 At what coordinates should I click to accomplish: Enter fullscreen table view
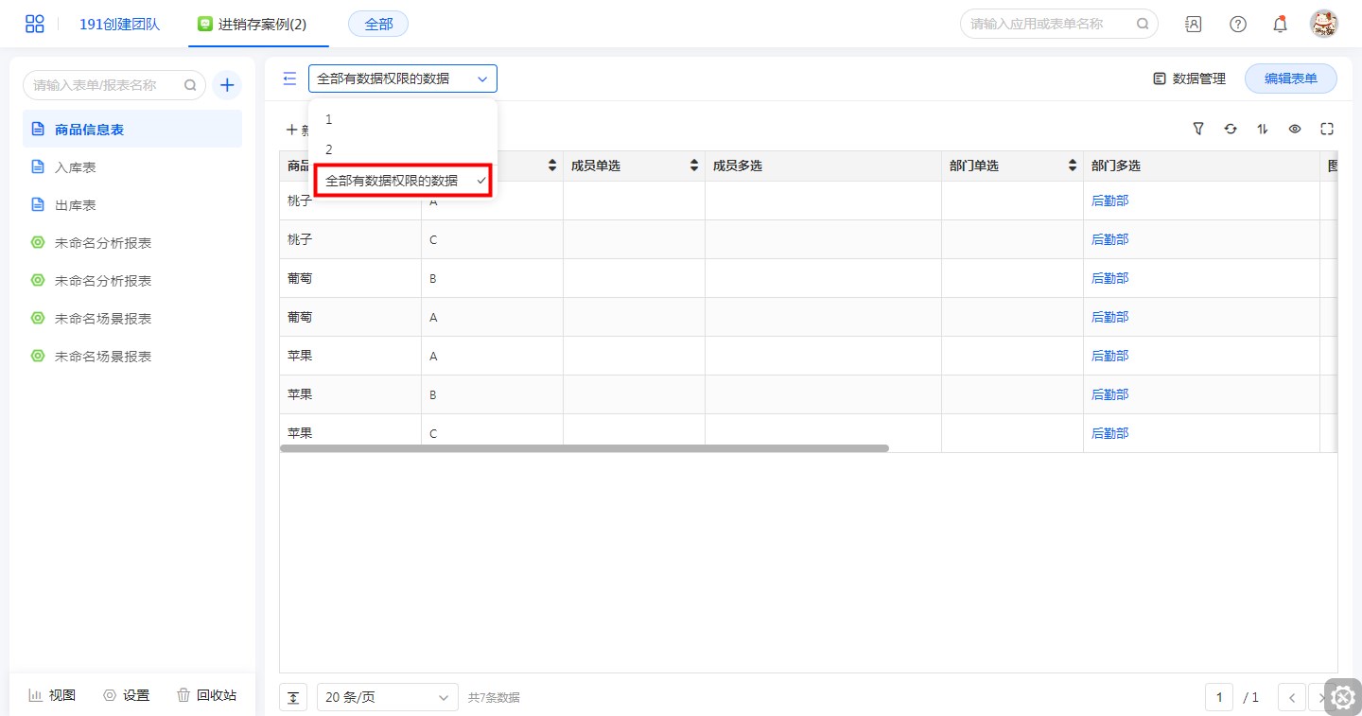[1327, 129]
